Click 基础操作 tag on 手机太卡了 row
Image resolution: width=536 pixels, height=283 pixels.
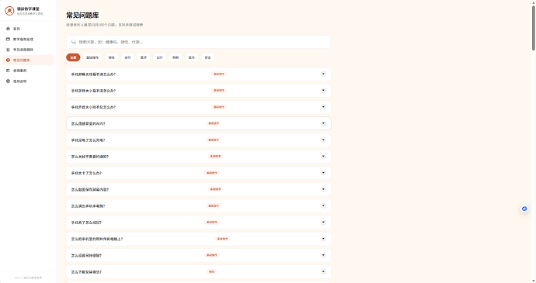[211, 173]
